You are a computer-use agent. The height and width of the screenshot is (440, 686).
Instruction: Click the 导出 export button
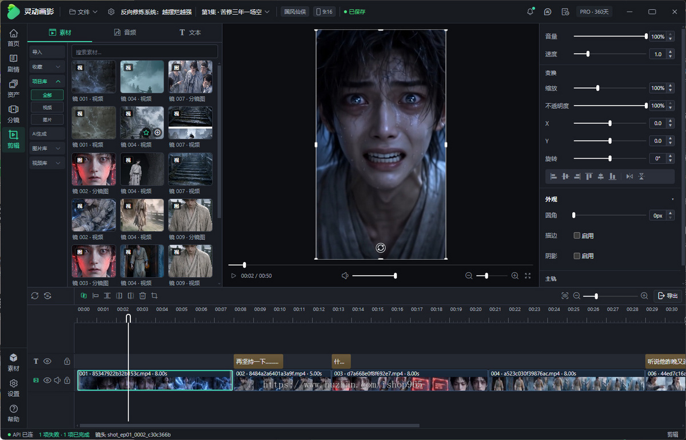pos(668,296)
